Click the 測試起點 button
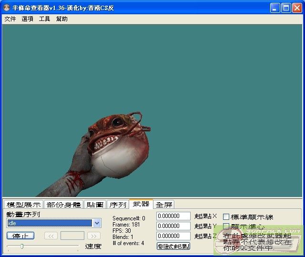The width and height of the screenshot is (305, 257). point(173,246)
